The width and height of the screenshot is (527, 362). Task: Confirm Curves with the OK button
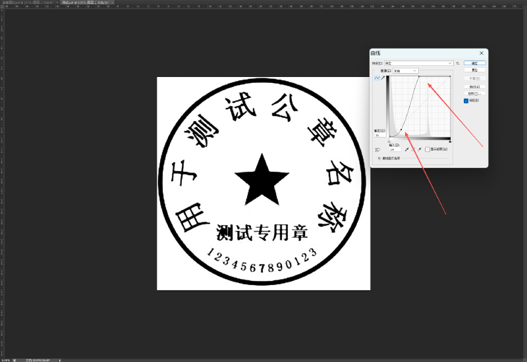pyautogui.click(x=474, y=63)
